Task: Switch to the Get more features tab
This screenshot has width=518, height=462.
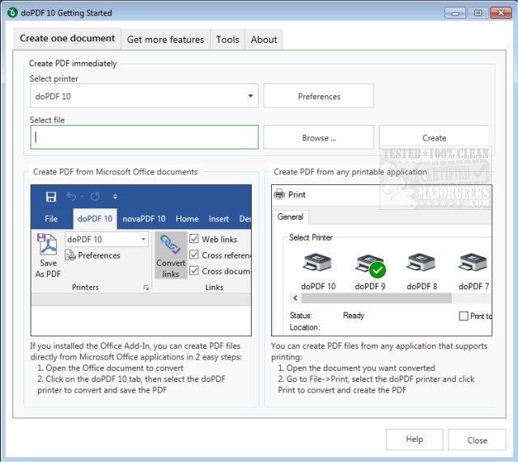Action: click(x=165, y=39)
